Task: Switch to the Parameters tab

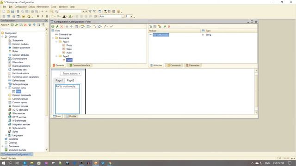Action: pos(192,65)
